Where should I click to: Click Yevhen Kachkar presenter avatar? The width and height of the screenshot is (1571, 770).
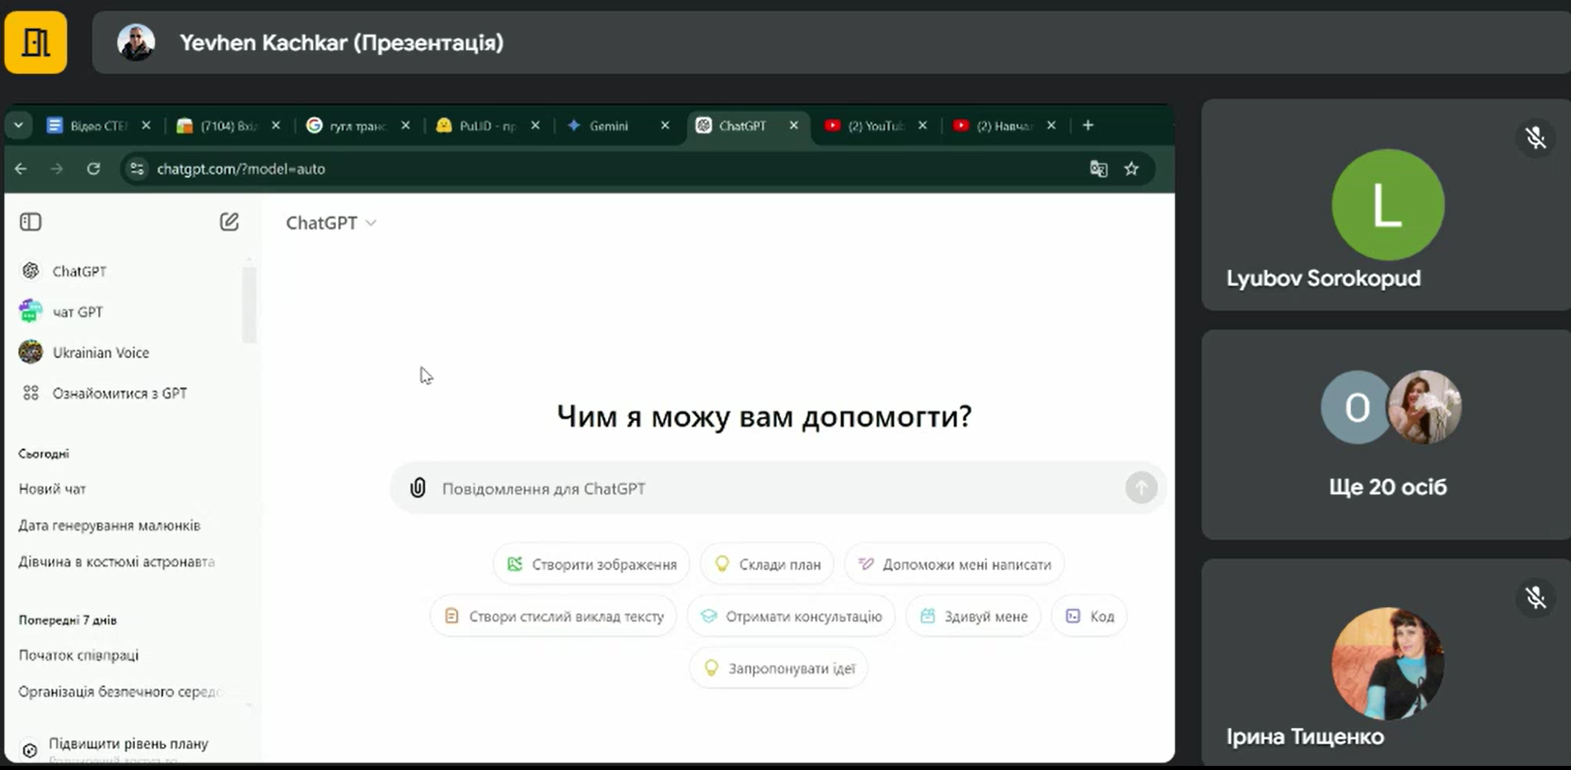[x=136, y=42]
